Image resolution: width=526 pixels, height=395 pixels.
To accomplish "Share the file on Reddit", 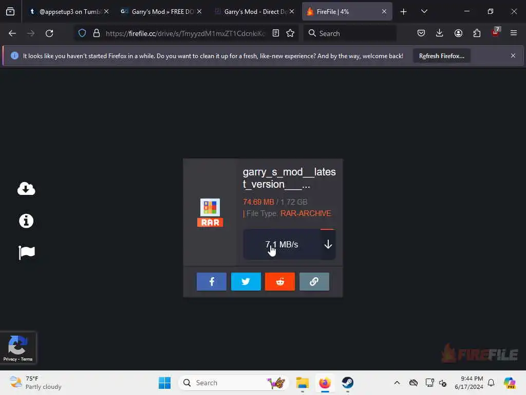I will (280, 281).
